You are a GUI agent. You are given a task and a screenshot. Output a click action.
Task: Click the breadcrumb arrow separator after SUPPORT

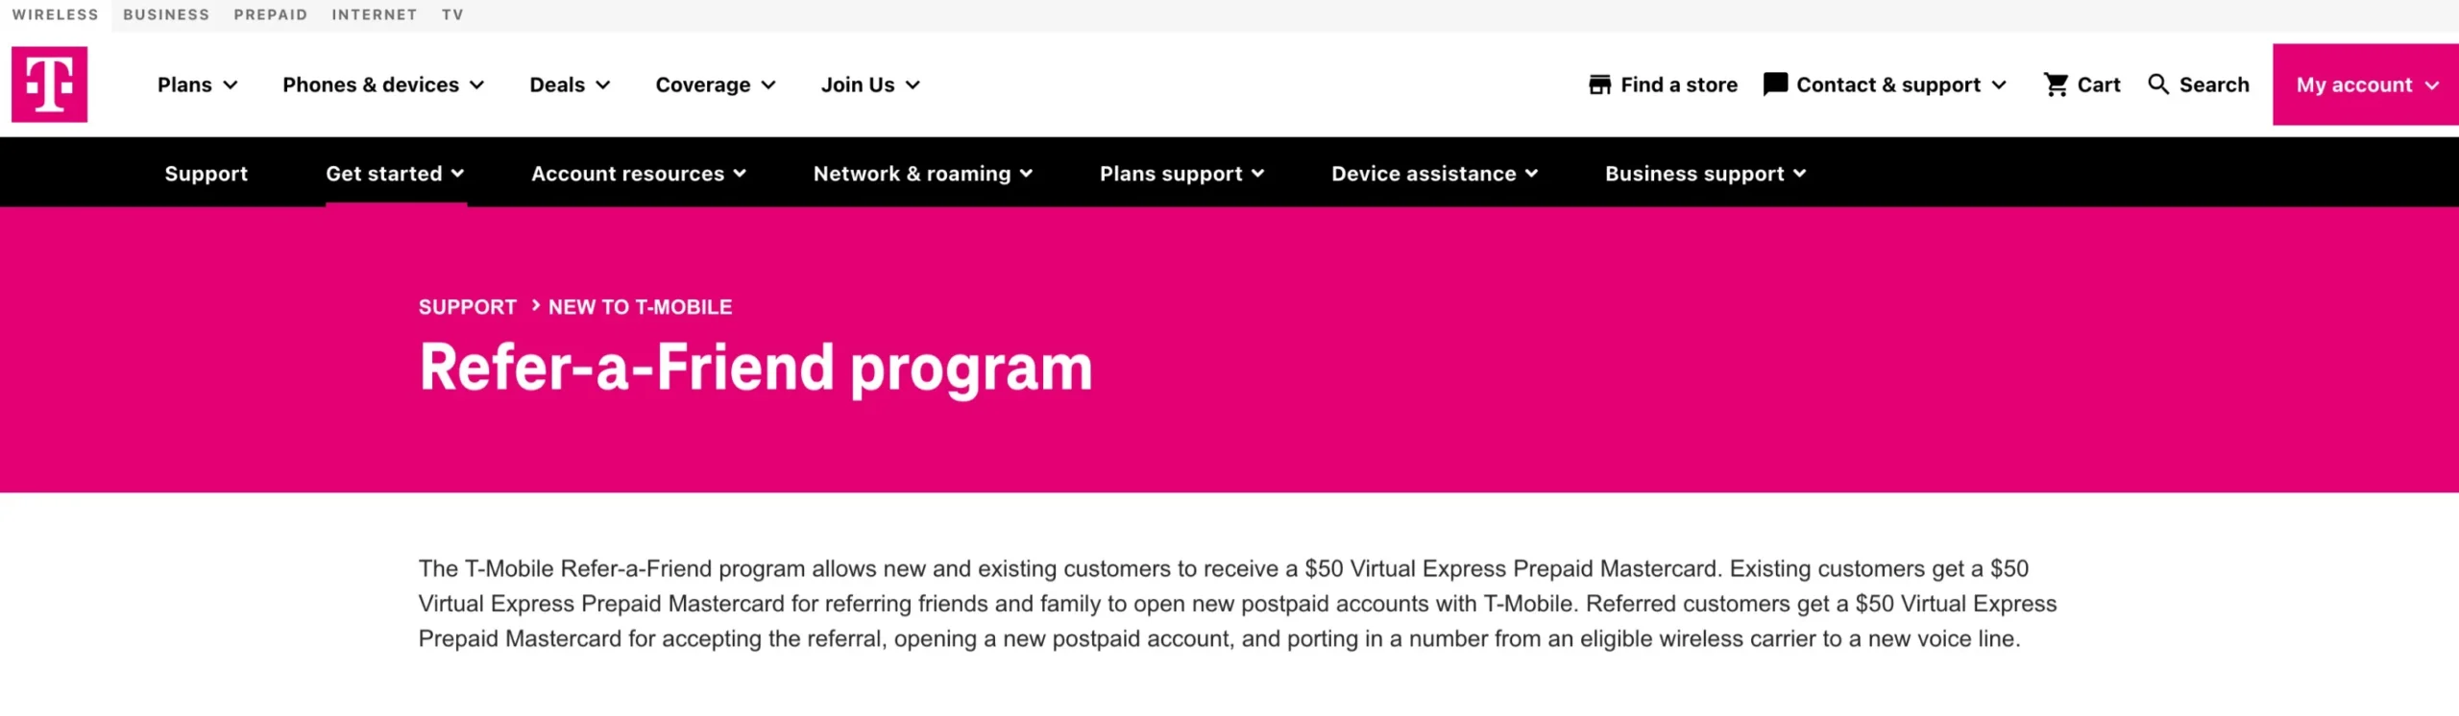(x=535, y=305)
